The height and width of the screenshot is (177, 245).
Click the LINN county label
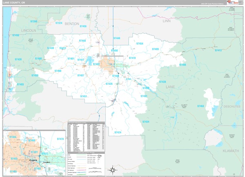[167, 20]
